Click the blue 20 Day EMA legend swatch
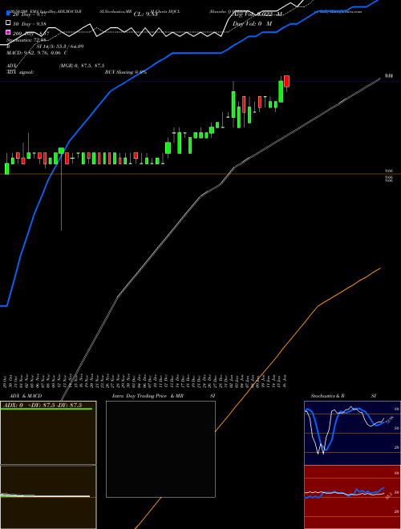This screenshot has width=401, height=529. [9, 14]
